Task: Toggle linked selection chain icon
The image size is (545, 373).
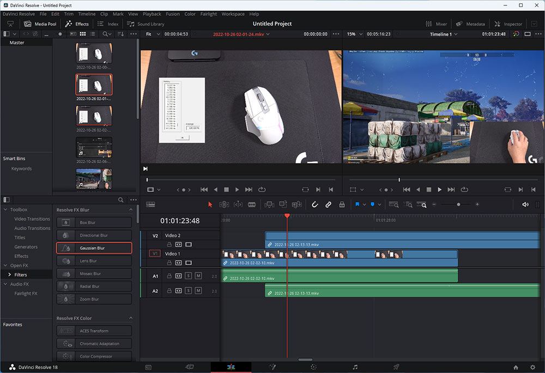Action: coord(328,204)
